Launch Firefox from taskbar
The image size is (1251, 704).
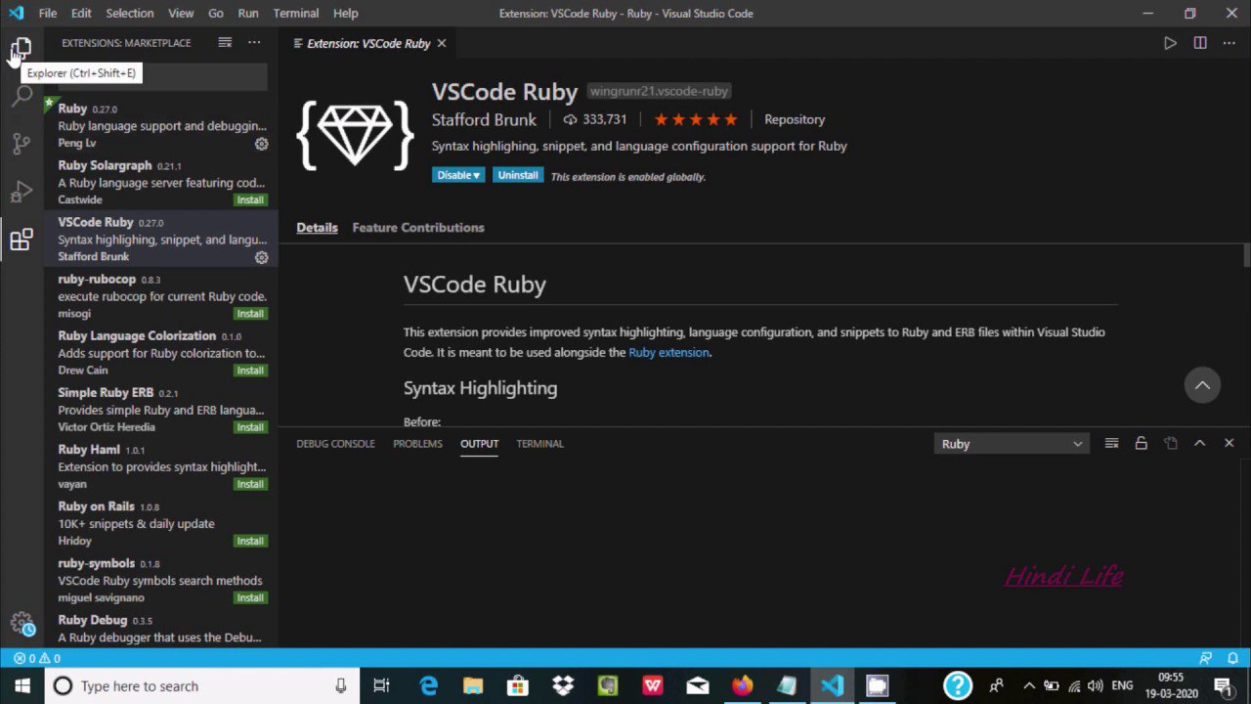click(x=743, y=685)
